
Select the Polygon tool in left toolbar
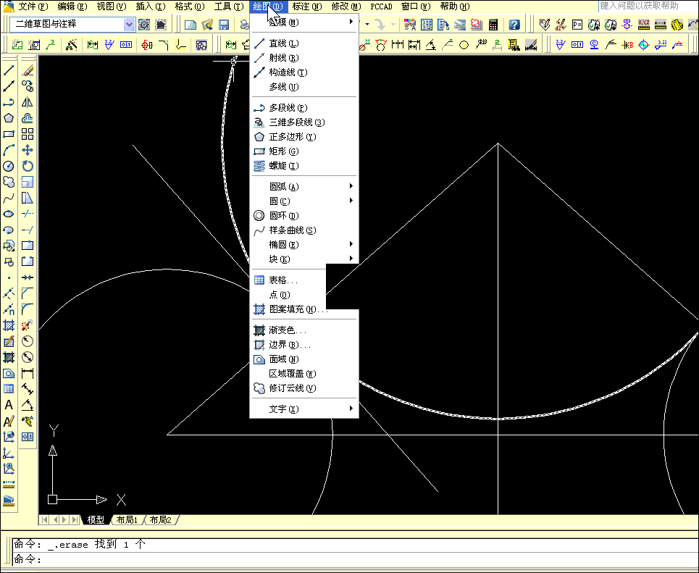(x=9, y=118)
